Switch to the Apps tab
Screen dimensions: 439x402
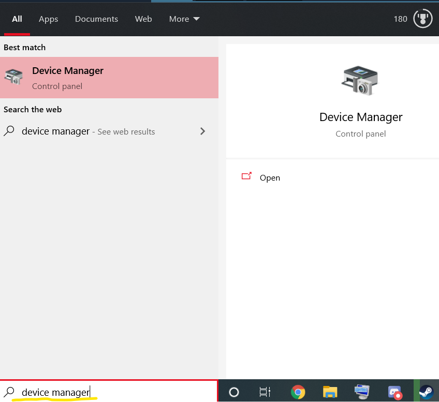pyautogui.click(x=48, y=19)
